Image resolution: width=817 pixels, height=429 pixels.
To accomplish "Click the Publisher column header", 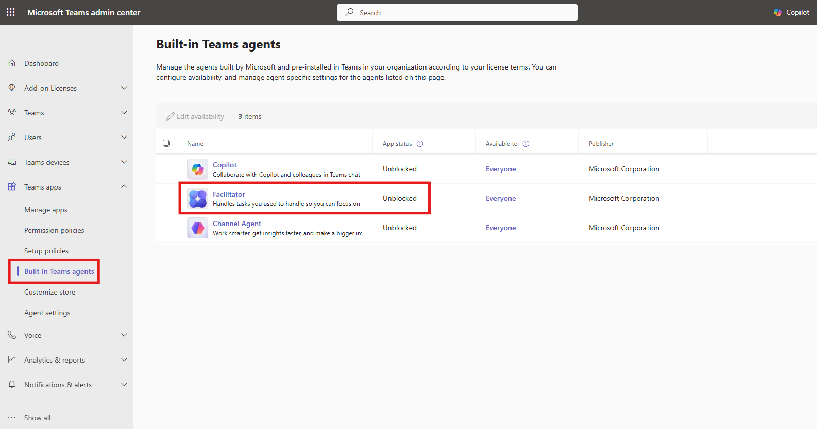I will tap(601, 144).
